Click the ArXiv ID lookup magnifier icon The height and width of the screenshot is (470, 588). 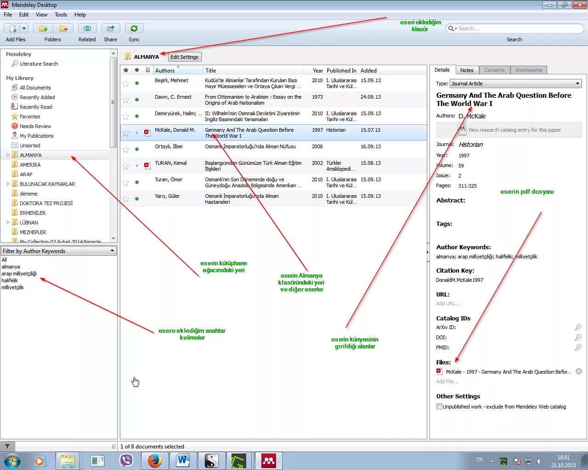coord(578,327)
